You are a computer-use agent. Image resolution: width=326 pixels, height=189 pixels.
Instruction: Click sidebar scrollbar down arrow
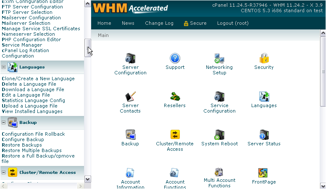tap(88, 179)
